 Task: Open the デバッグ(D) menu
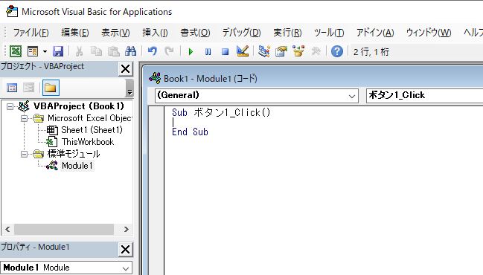point(241,32)
